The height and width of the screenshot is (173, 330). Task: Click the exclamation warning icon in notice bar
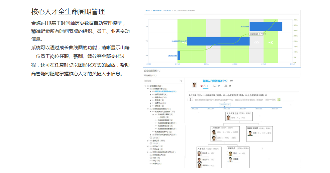pos(191,99)
